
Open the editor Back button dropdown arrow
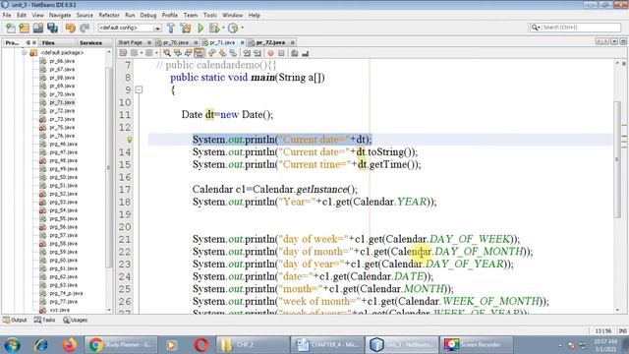142,53
